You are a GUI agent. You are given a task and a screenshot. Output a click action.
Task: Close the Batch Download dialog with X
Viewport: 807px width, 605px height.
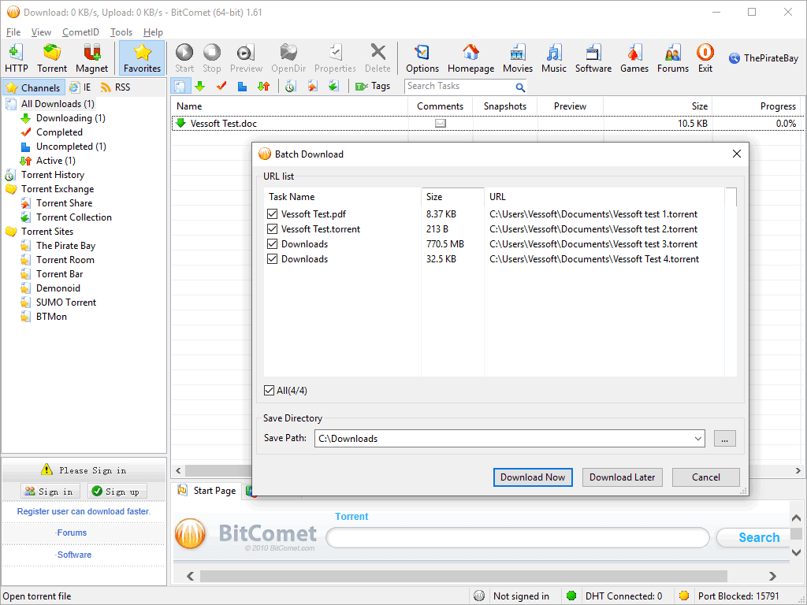pyautogui.click(x=737, y=154)
